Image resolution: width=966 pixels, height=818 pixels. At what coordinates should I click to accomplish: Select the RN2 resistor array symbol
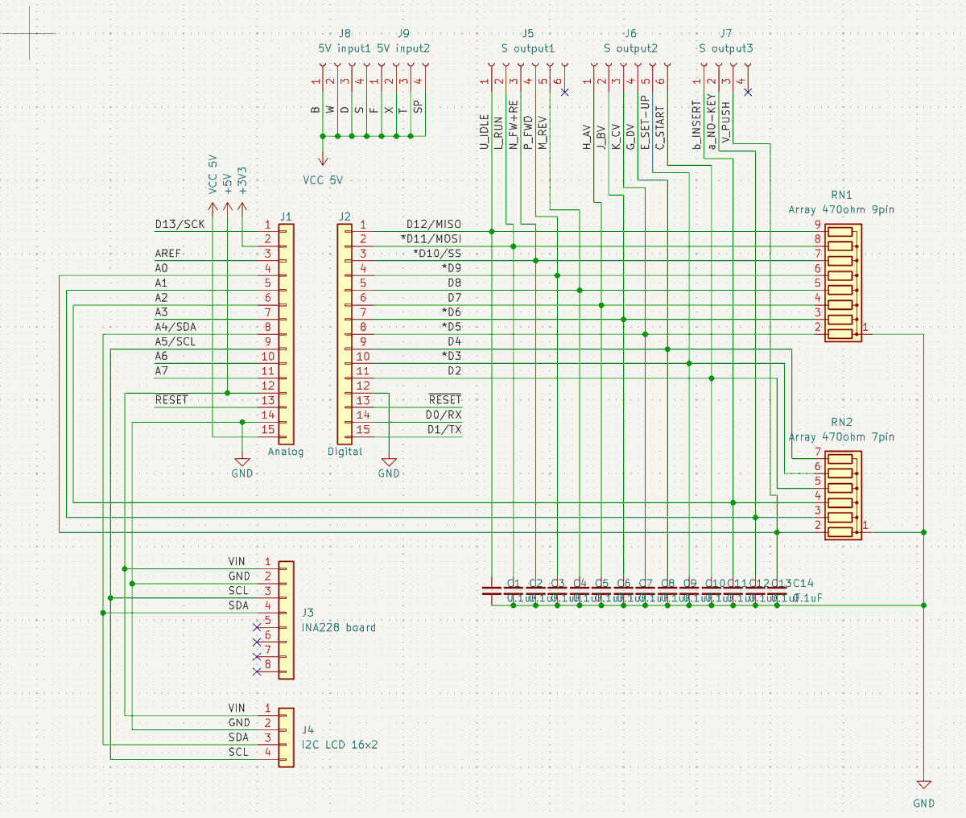point(843,495)
